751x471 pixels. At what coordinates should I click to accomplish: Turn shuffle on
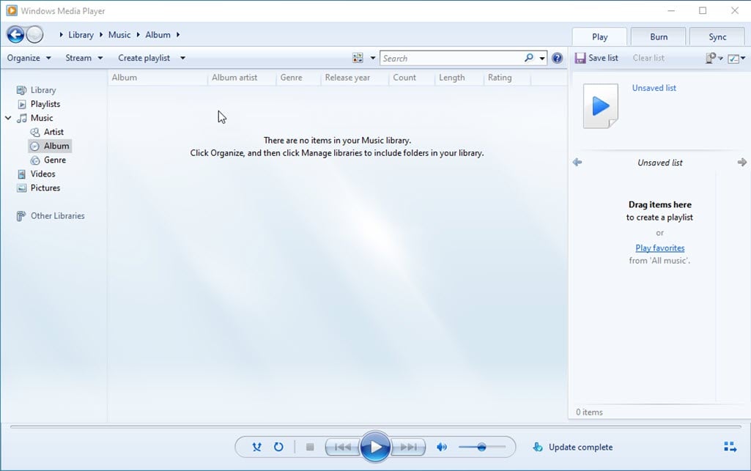tap(256, 447)
